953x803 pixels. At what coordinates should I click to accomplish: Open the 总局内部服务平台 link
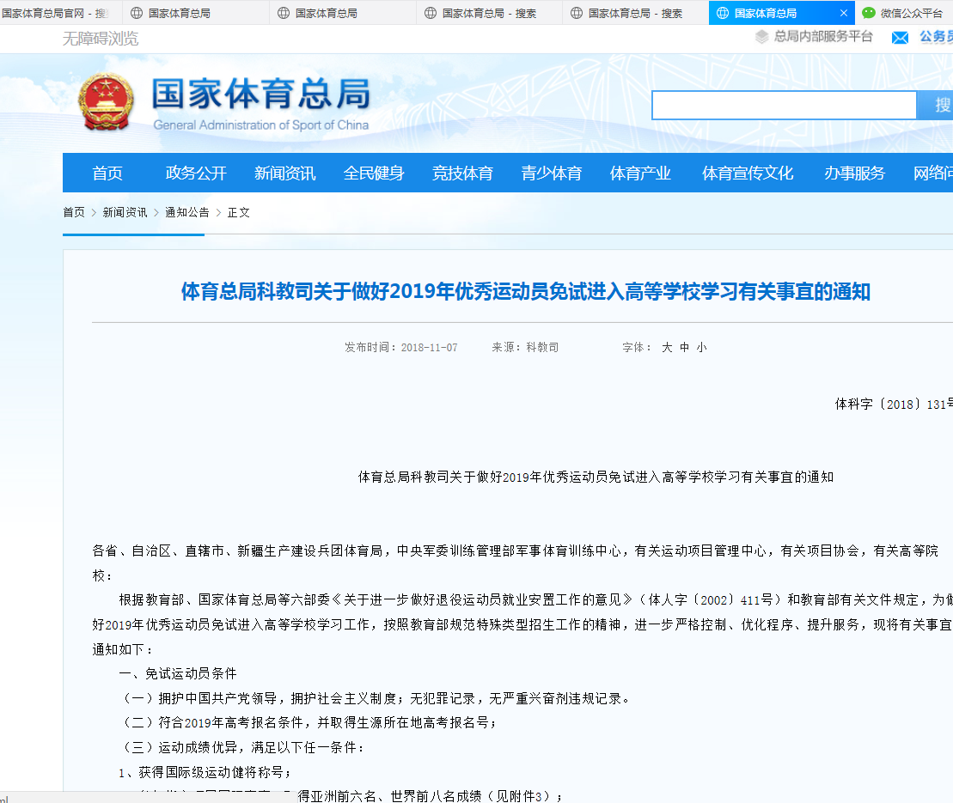(823, 37)
